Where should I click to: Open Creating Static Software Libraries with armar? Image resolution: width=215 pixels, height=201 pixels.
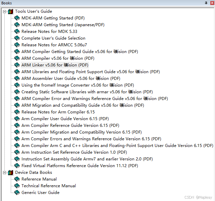coord(87,92)
